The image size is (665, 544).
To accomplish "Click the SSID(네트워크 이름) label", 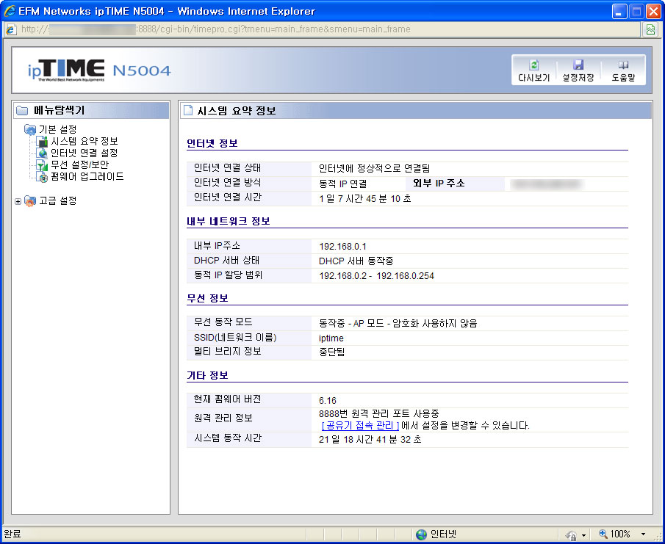I will tap(235, 338).
